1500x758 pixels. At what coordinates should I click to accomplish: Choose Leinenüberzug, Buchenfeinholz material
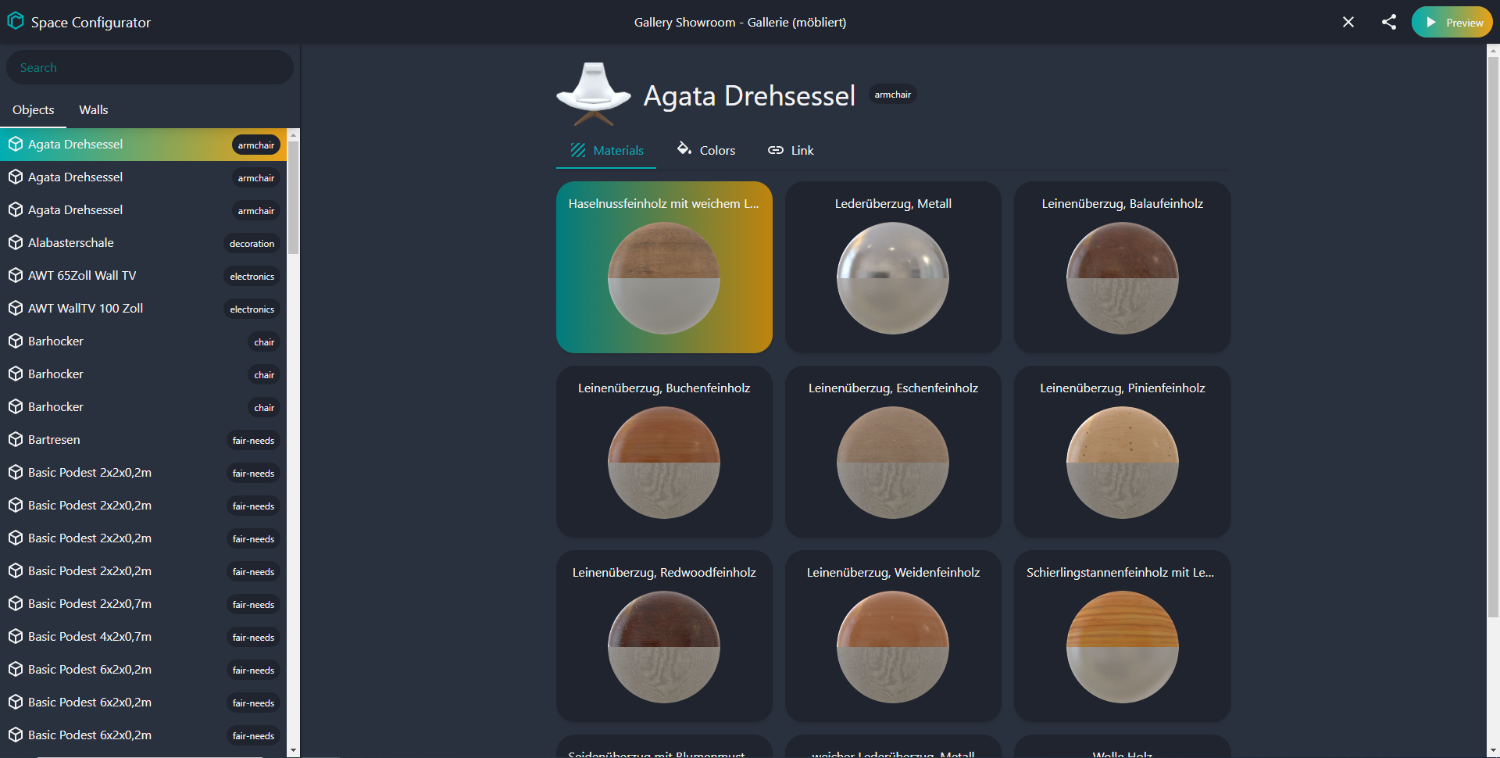(x=664, y=452)
